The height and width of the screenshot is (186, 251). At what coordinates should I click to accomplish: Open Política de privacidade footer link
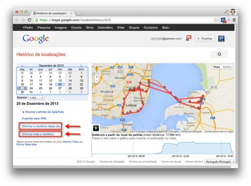point(143,162)
